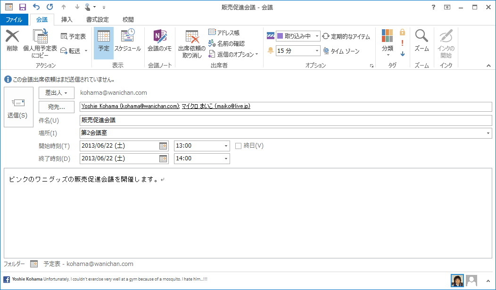Switch to the 校閲 tab
The width and height of the screenshot is (496, 290).
point(128,20)
